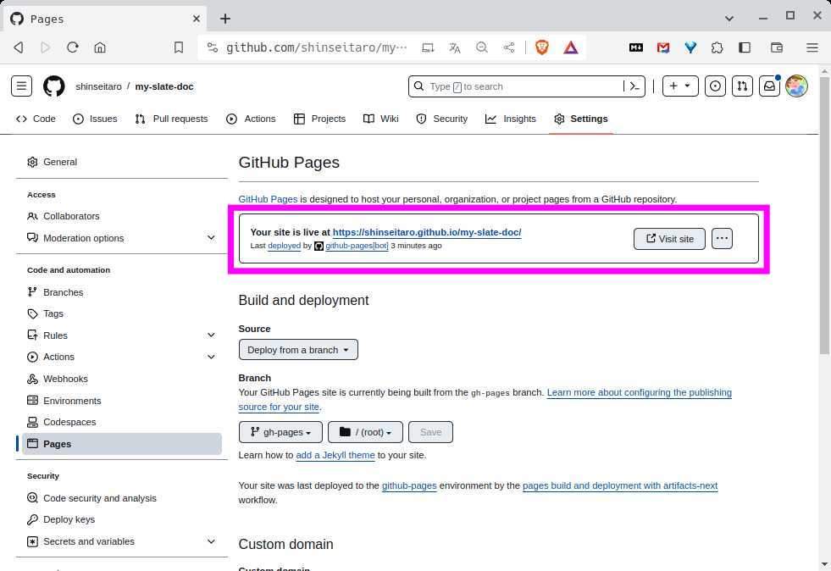Go to browser home page

[100, 47]
